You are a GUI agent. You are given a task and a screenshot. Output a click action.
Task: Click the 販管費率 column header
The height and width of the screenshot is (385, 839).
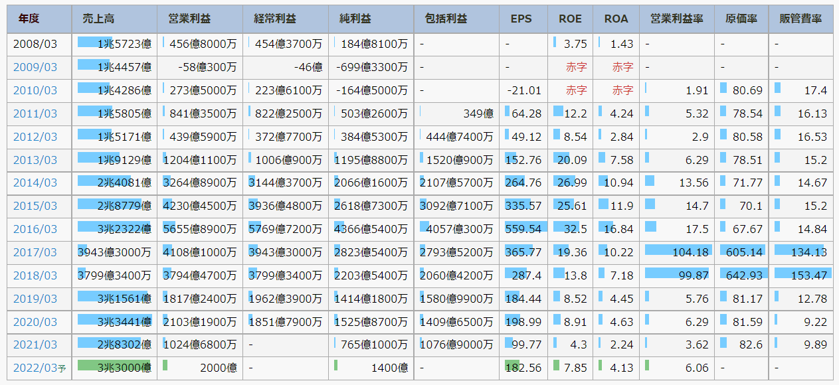(x=800, y=19)
